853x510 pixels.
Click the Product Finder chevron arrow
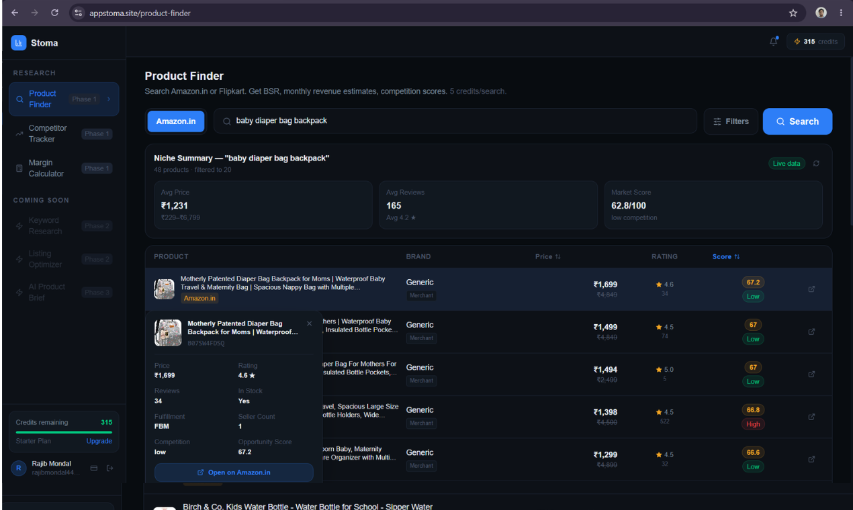[x=109, y=99]
